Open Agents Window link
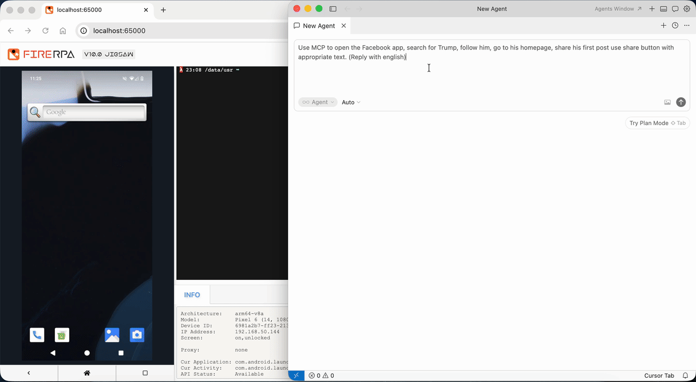Image resolution: width=696 pixels, height=382 pixels. coord(618,9)
